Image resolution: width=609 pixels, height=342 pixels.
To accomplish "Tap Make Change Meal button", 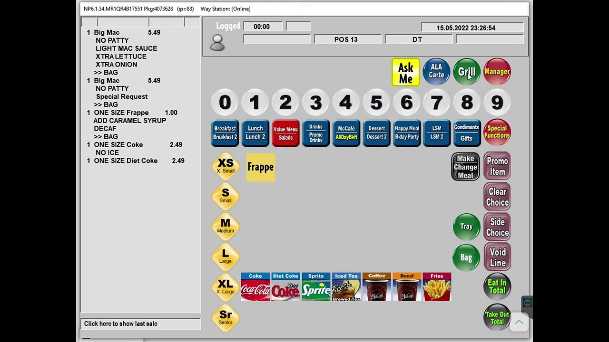I will [465, 167].
